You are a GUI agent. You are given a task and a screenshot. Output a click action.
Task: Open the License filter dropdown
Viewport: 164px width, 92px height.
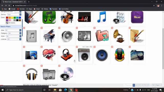click(14, 39)
